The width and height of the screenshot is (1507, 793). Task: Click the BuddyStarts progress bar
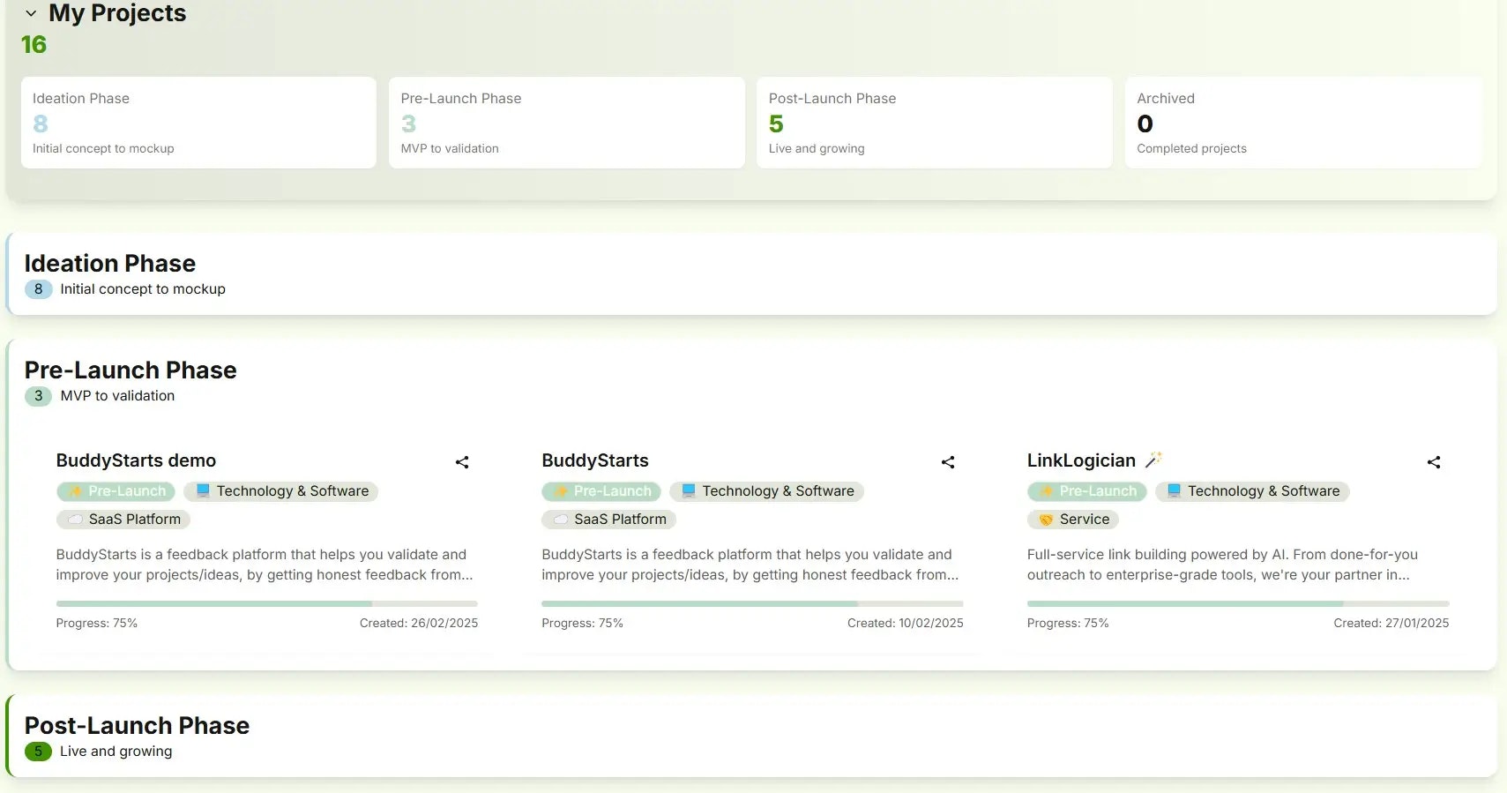coord(752,604)
